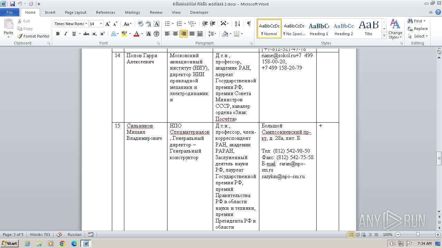The image size is (442, 248).
Task: Open Chrome from the taskbar
Action: (x=63, y=243)
